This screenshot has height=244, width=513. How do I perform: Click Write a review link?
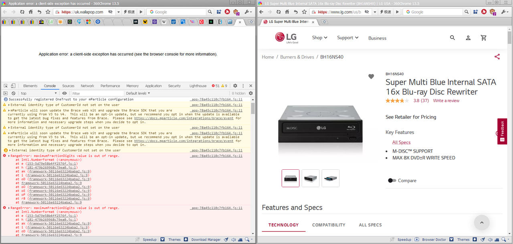(x=446, y=101)
